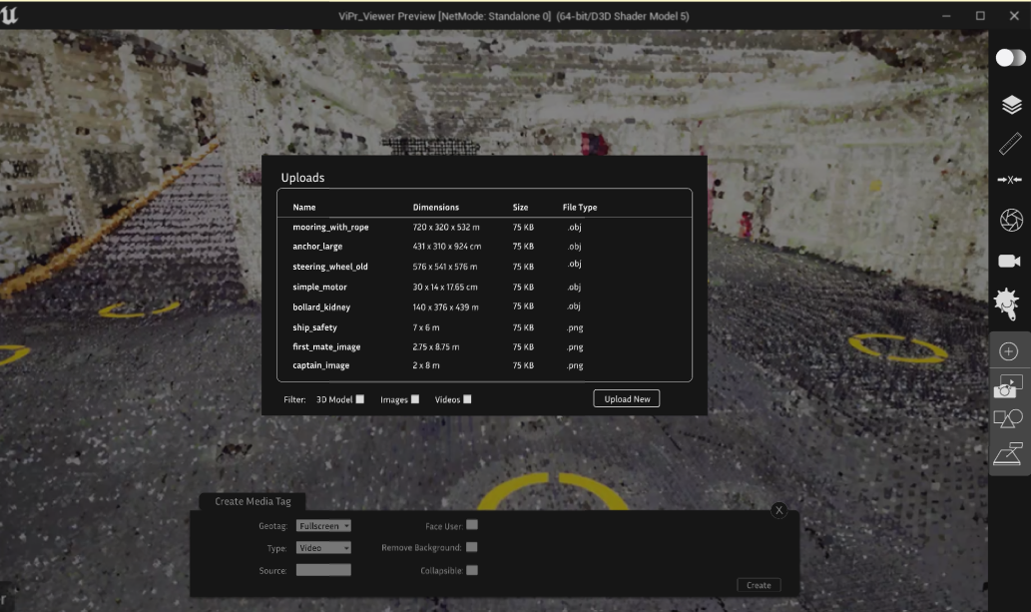Open the photo and video media icon
Screen dimensions: 1031x612
point(1008,385)
